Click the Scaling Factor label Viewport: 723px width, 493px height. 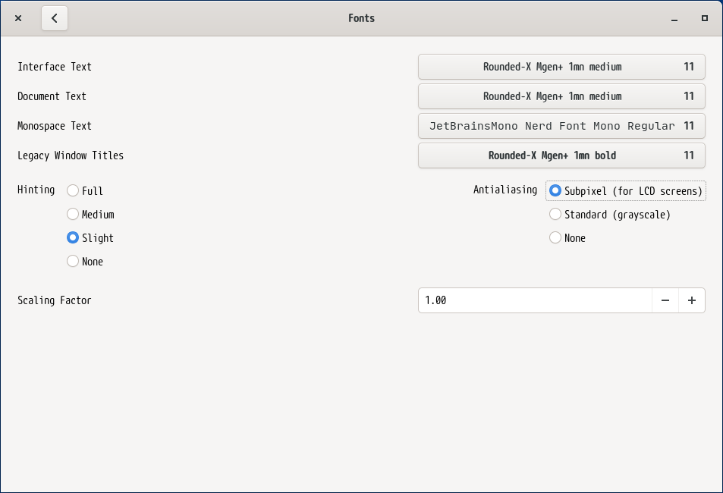click(x=55, y=300)
